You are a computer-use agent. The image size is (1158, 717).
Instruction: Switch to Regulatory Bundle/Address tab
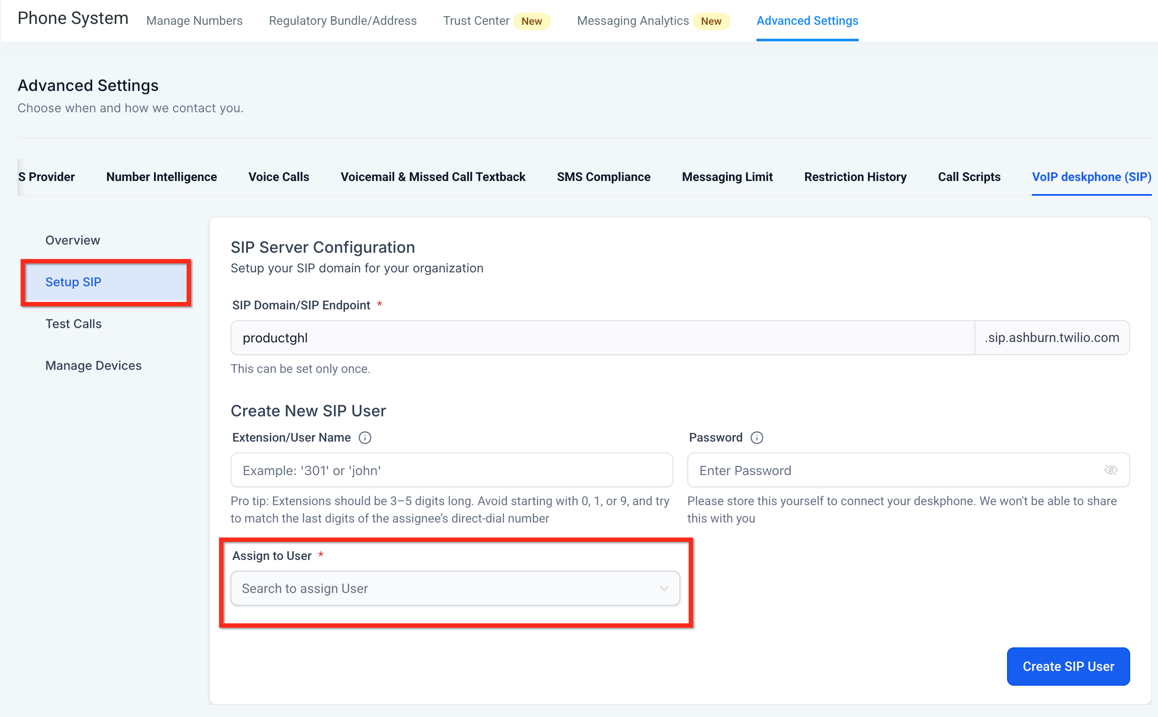(342, 21)
